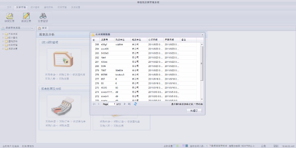This screenshot has width=296, height=148.
Task: Go to next page in dialog grid
Action: pyautogui.click(x=125, y=104)
